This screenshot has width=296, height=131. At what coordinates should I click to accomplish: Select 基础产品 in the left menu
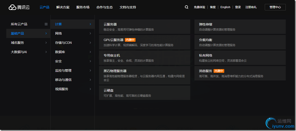17,33
